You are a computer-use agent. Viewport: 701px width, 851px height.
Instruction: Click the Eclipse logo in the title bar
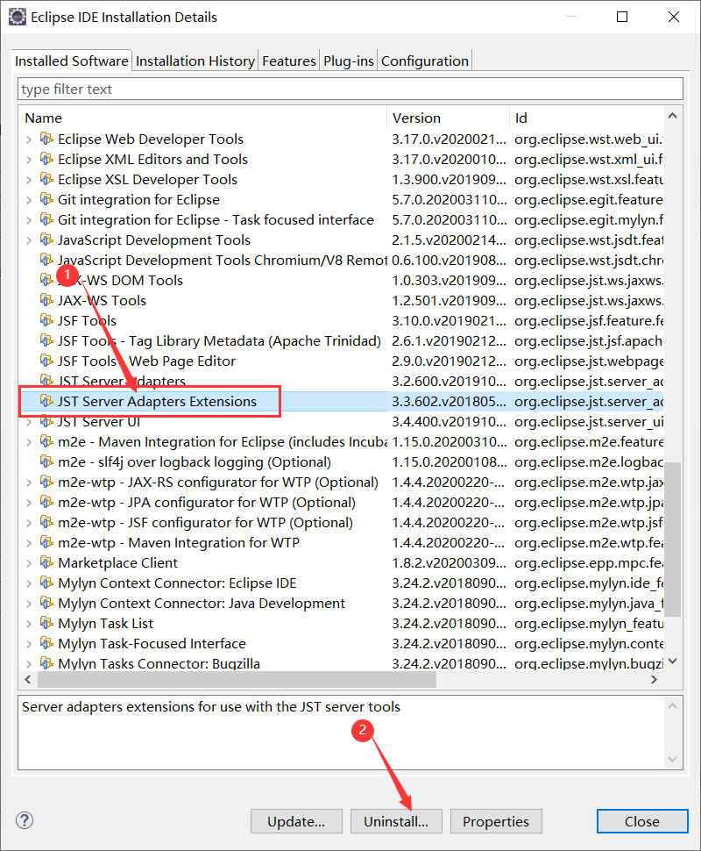(x=18, y=17)
